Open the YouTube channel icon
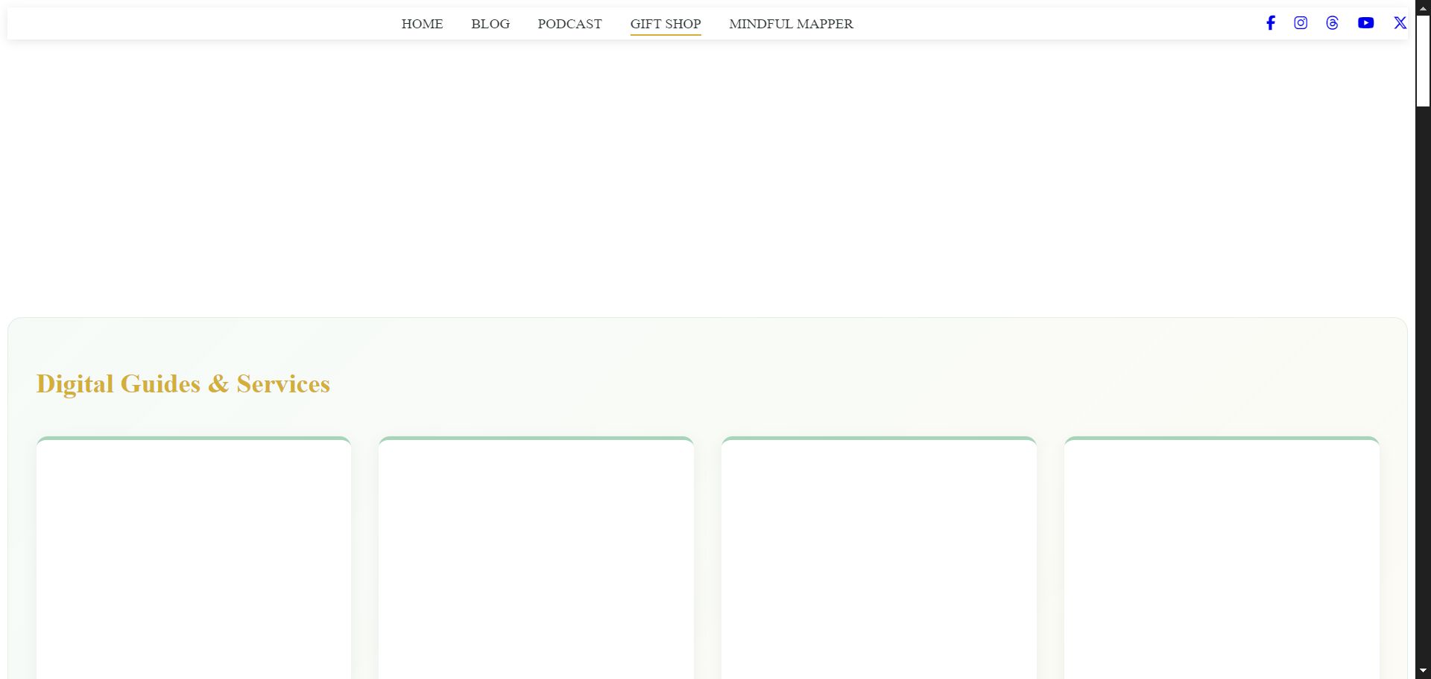 [1365, 23]
